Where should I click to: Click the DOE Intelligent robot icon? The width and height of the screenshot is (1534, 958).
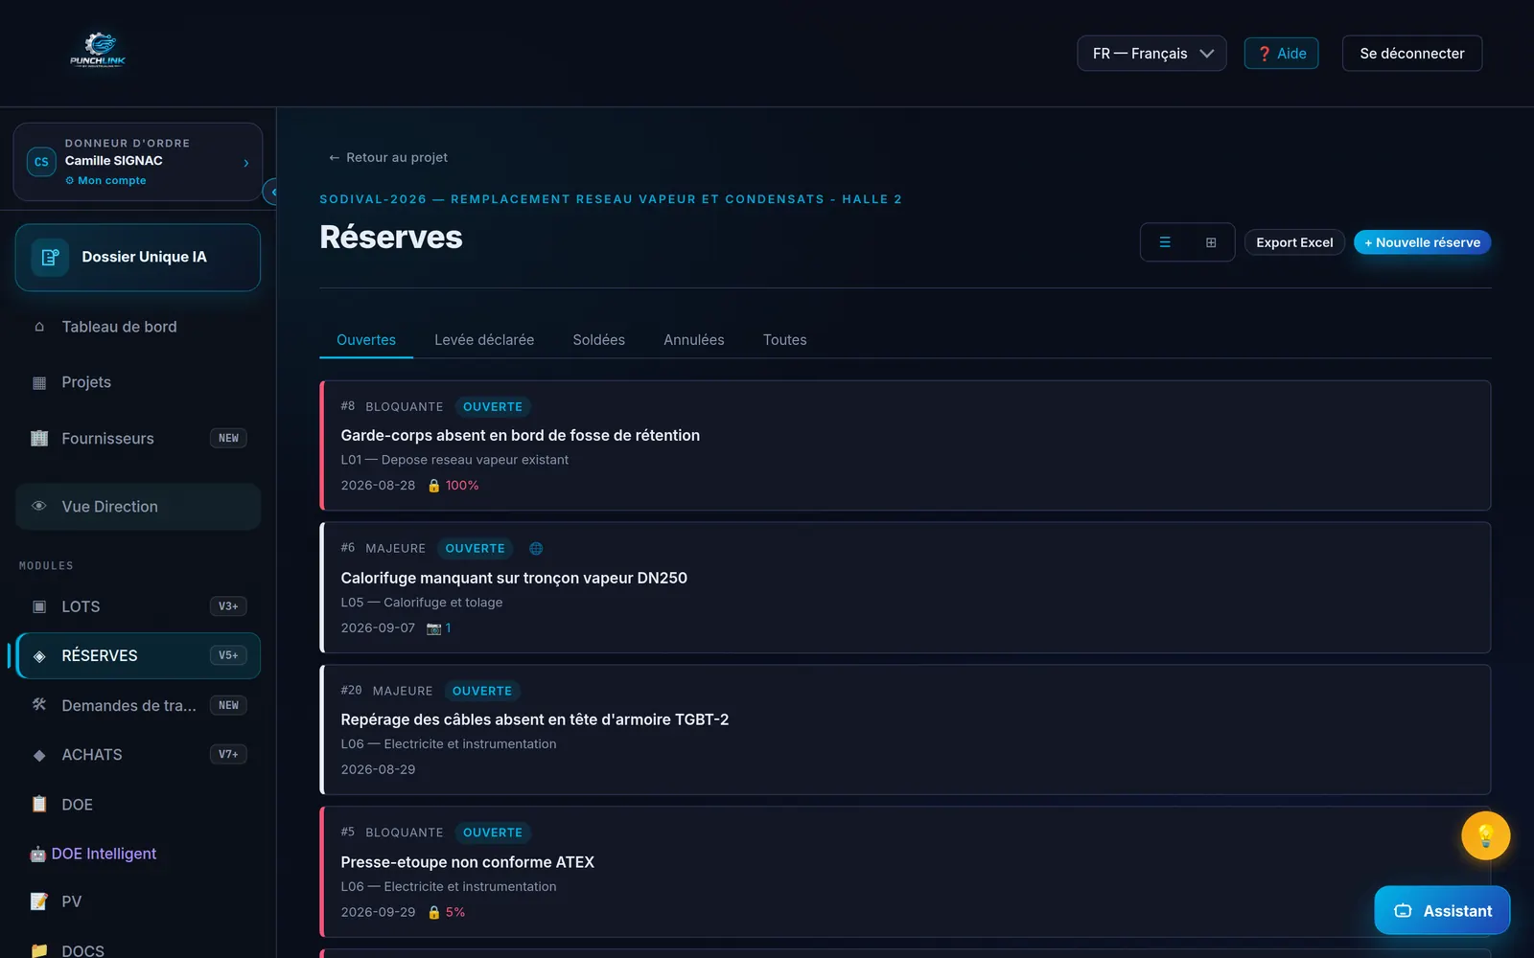click(x=37, y=854)
